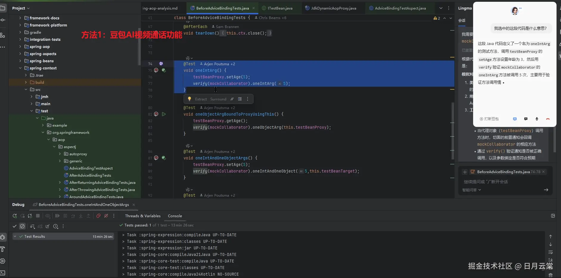Toggle show ignored tests filter
The image size is (561, 278).
(x=22, y=226)
